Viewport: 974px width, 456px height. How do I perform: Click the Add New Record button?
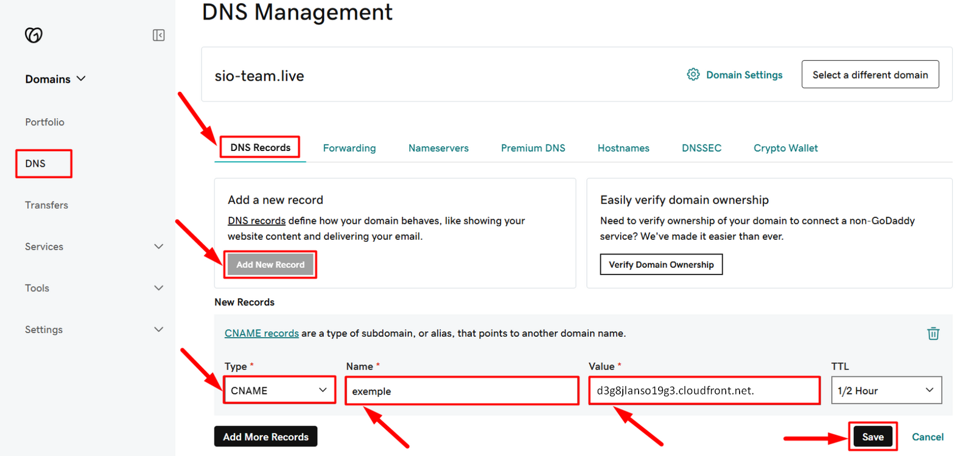point(270,264)
